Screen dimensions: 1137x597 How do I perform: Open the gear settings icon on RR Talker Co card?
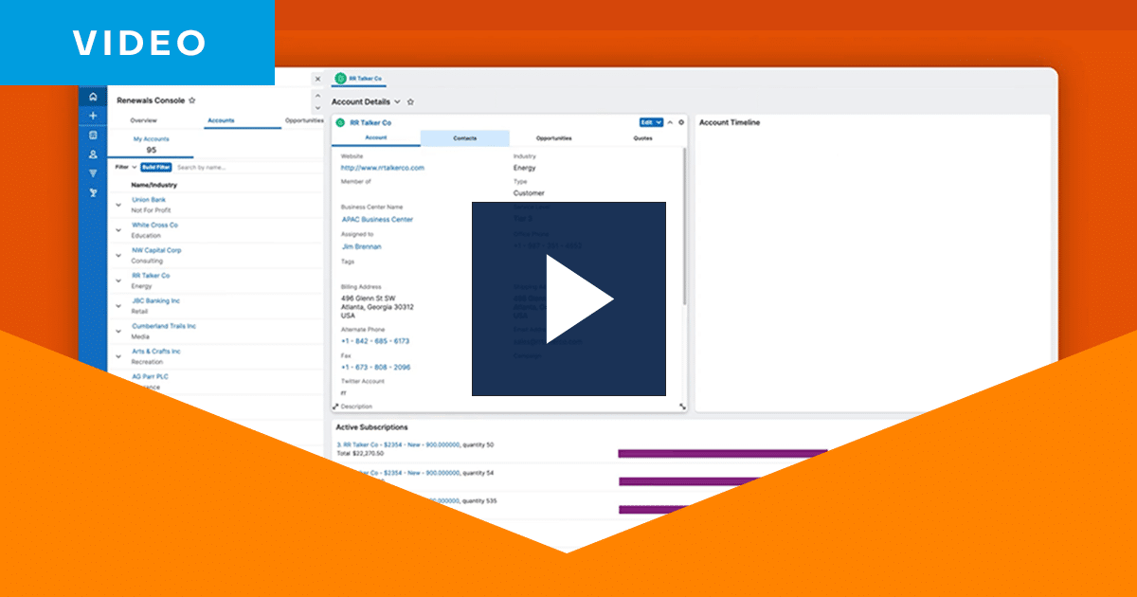click(x=680, y=122)
